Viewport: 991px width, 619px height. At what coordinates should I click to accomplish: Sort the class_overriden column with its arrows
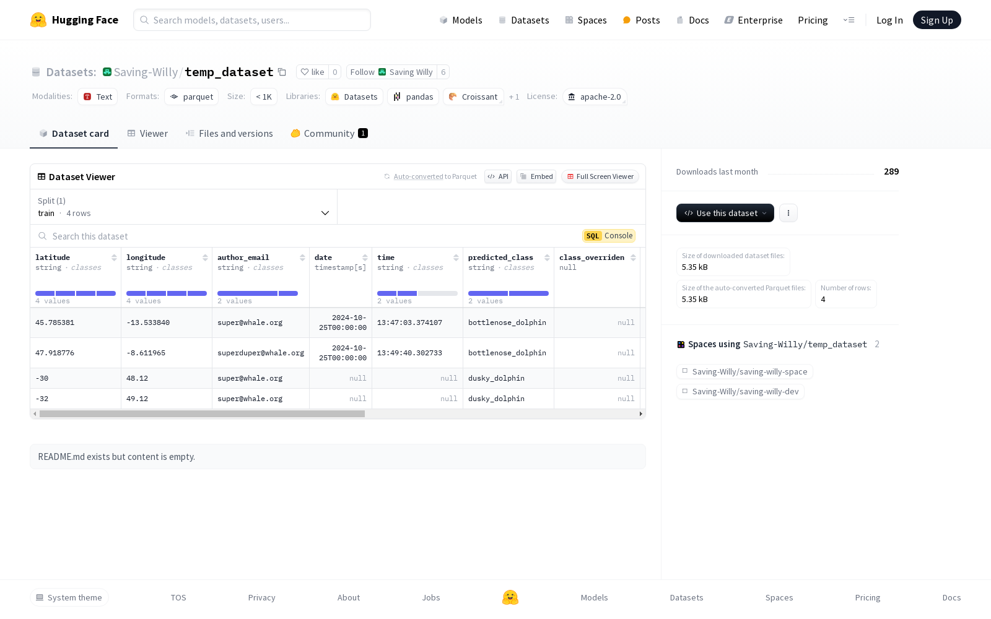click(633, 258)
